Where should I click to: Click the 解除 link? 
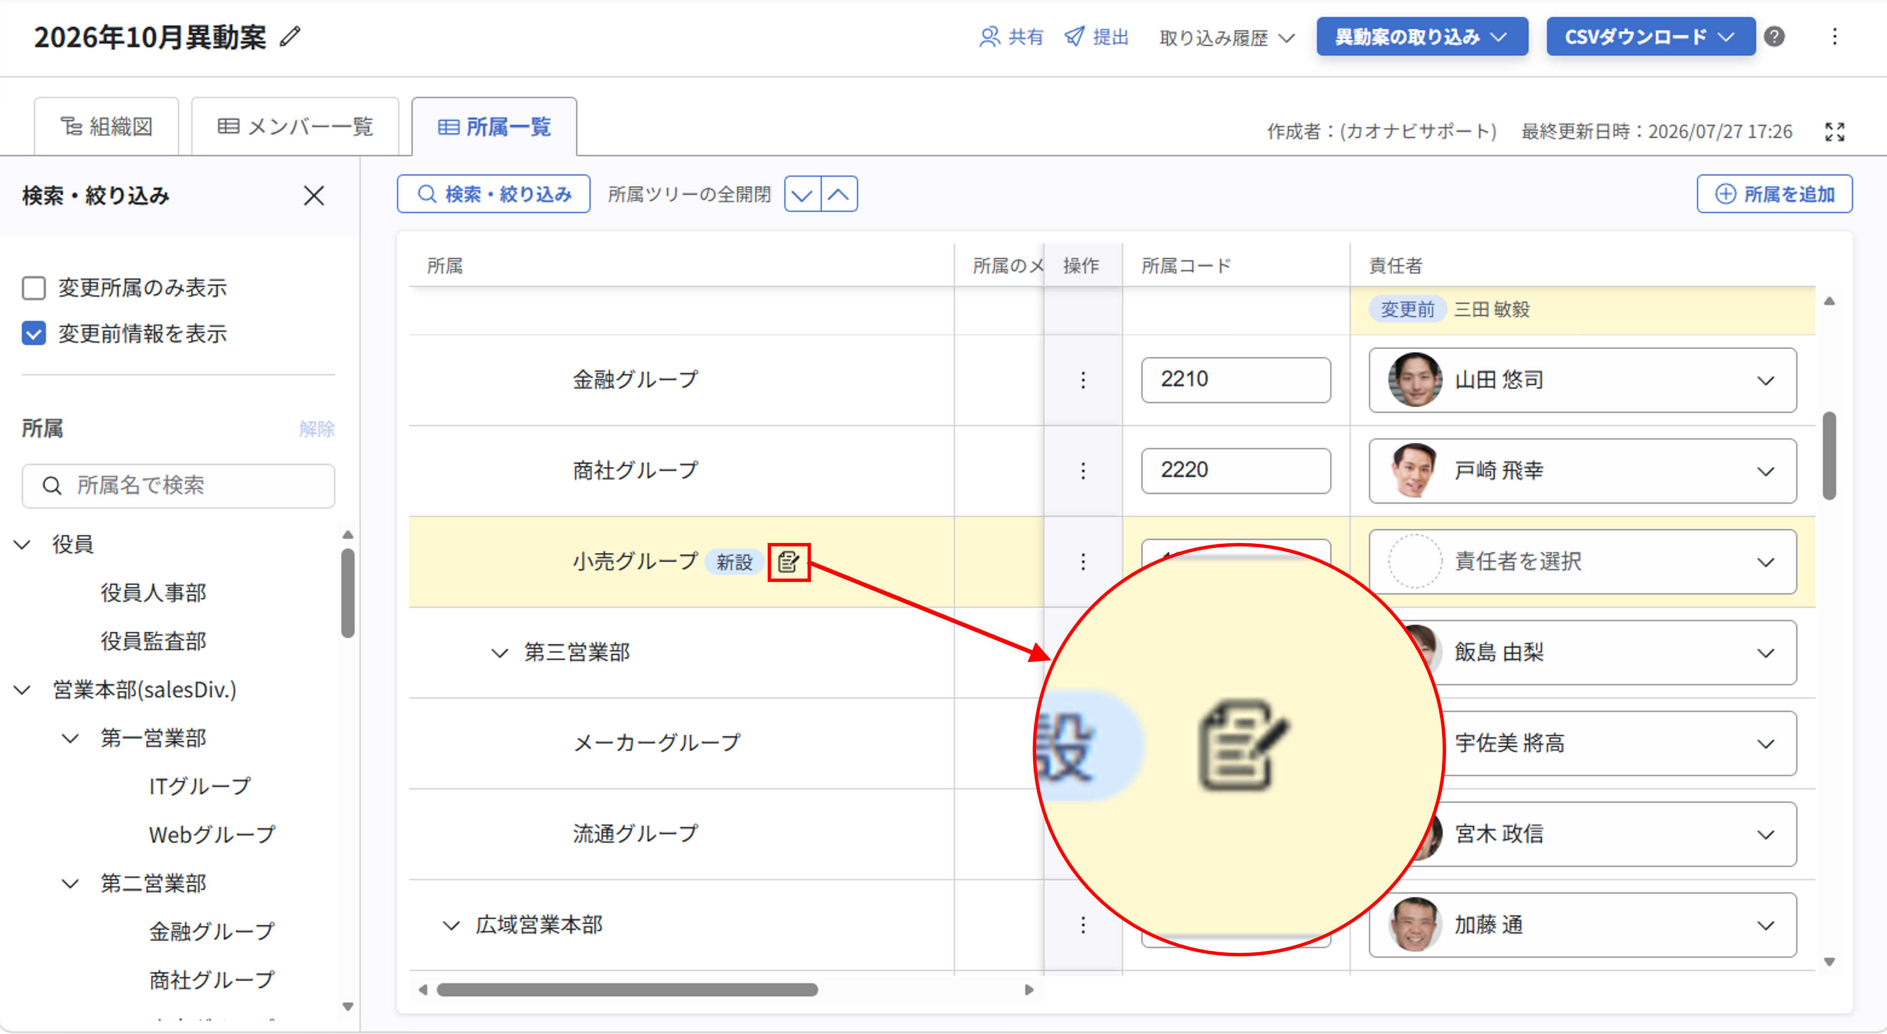(x=317, y=428)
